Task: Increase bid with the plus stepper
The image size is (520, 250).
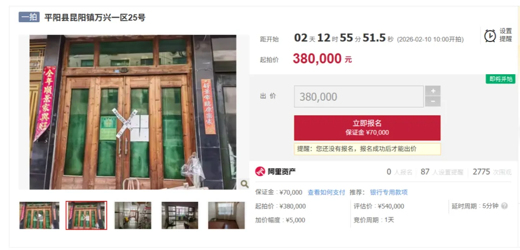Action: [x=433, y=91]
